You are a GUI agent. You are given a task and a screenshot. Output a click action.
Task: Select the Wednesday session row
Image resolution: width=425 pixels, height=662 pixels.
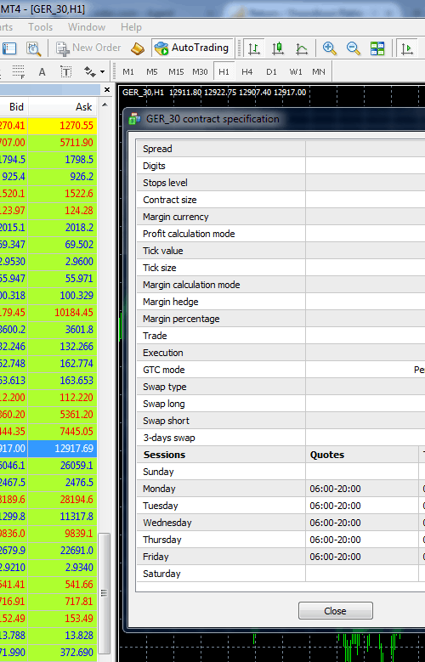click(280, 523)
